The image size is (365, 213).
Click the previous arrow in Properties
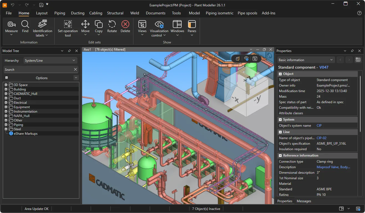(340, 60)
